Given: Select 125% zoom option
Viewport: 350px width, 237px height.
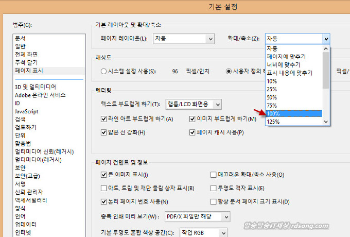Looking at the screenshot, I should coord(293,122).
